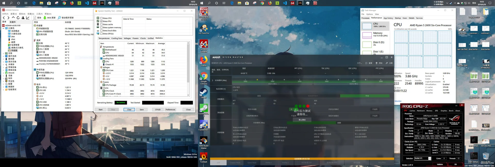Click 驱动程序更新 magnifier button
This screenshot has height=167, width=495.
(66, 18)
